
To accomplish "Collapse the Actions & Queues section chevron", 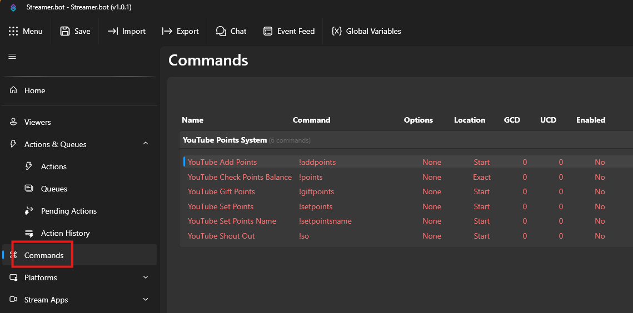I will [x=146, y=144].
